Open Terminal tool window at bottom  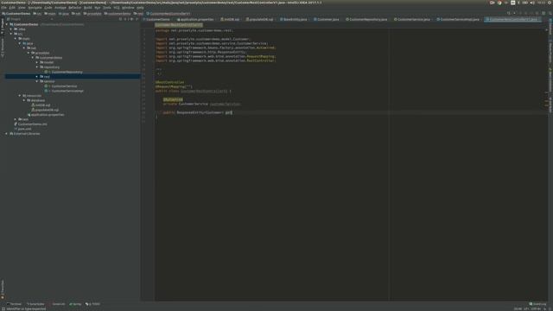(14, 304)
